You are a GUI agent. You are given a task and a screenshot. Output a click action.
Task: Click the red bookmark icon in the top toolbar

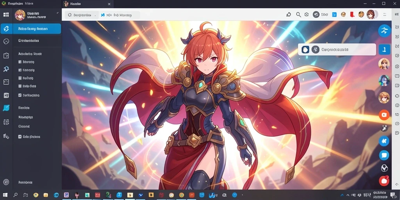pyautogui.click(x=352, y=14)
